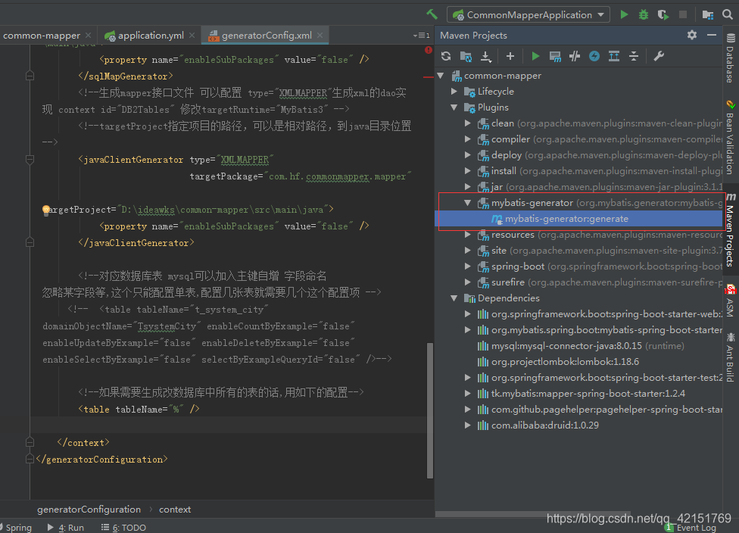Open the Maven Projects side tab

coord(730,230)
